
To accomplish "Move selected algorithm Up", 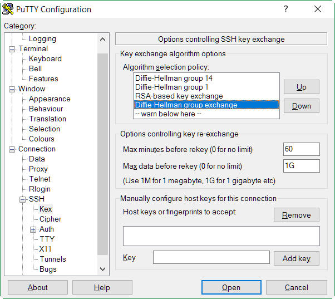I will pos(301,87).
